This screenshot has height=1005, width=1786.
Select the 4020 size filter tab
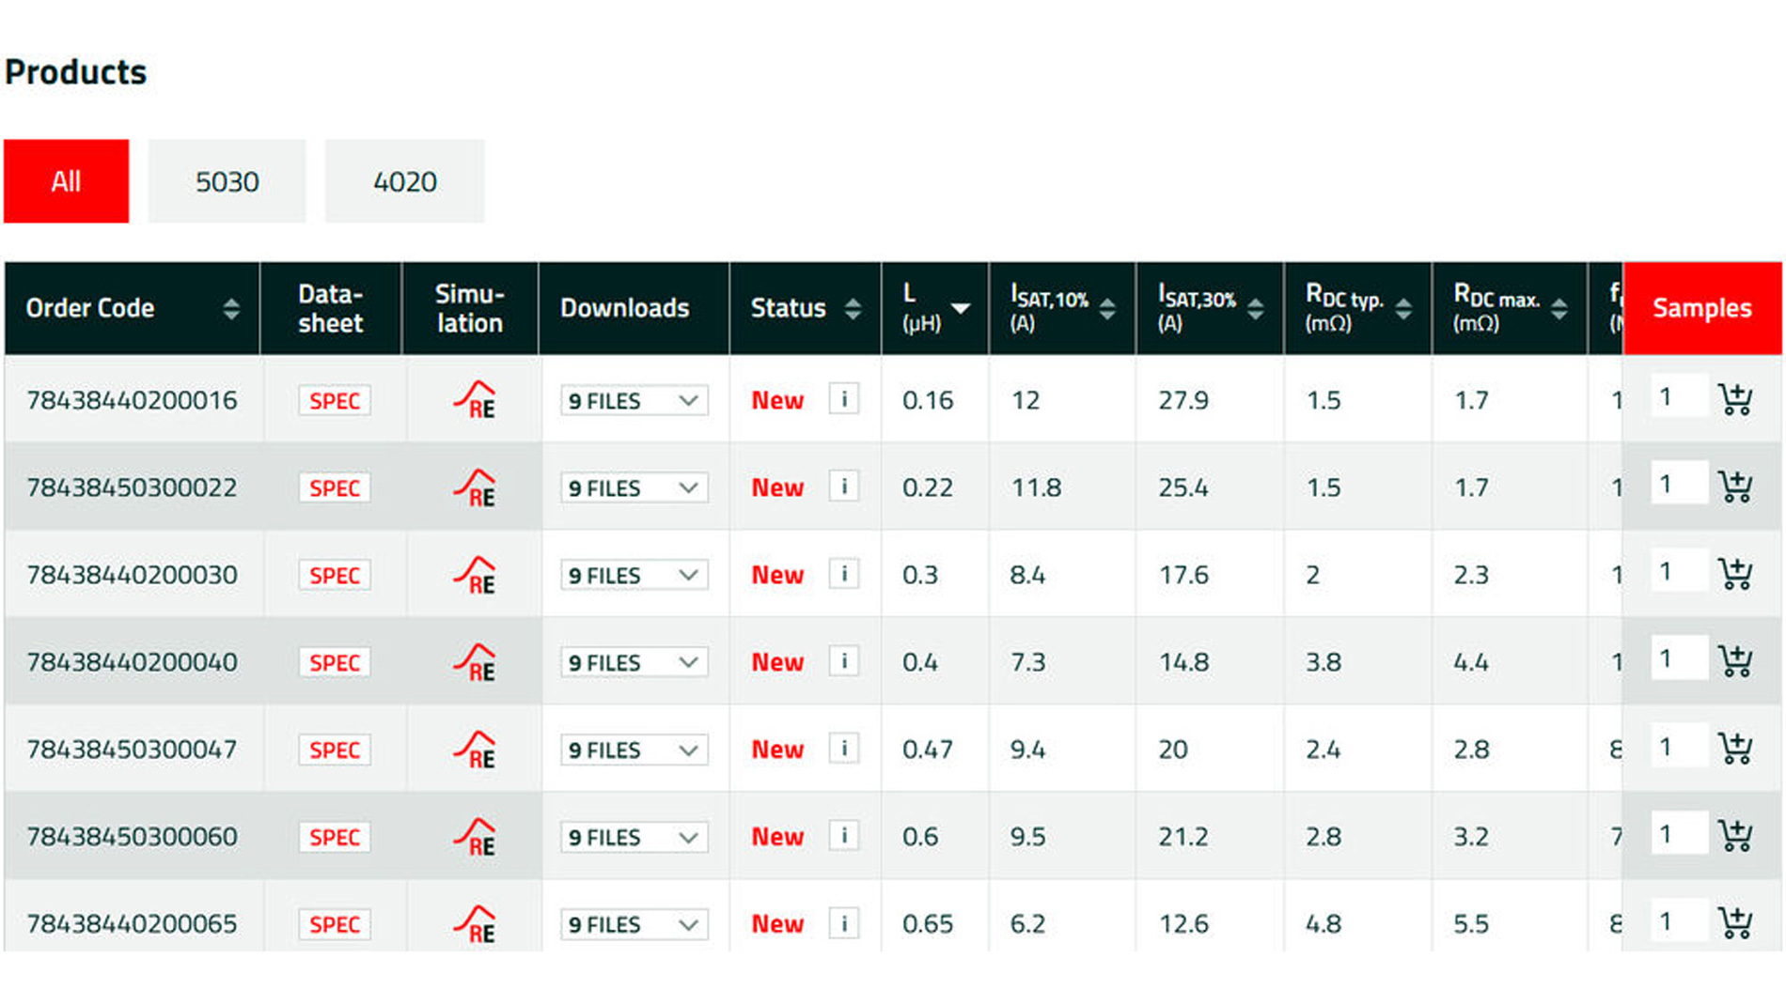click(404, 181)
